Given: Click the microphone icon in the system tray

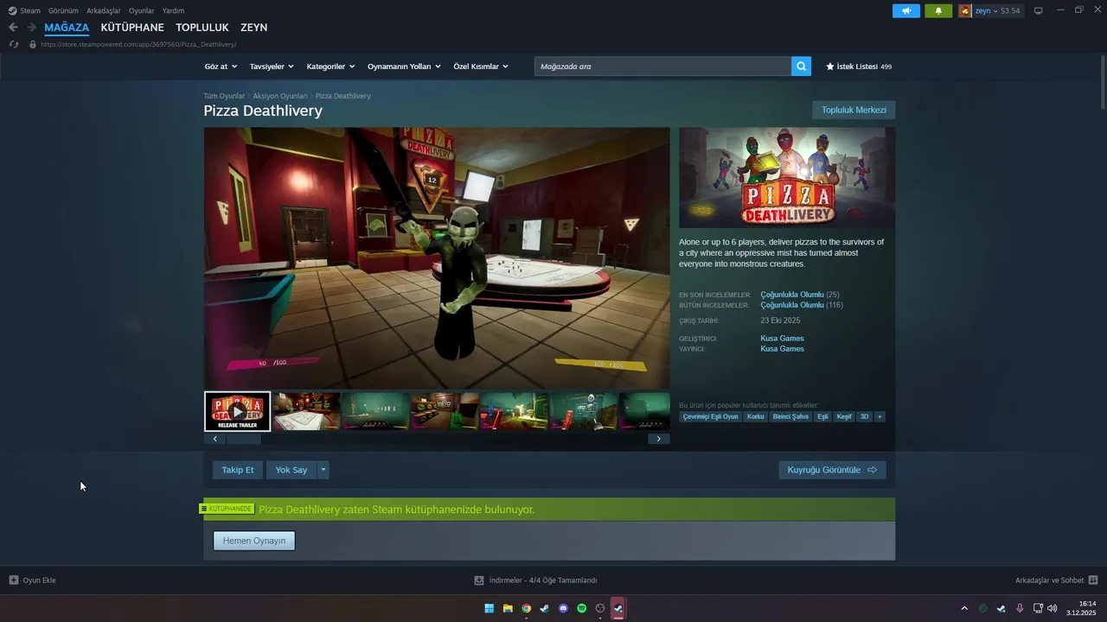Looking at the screenshot, I should pyautogui.click(x=1020, y=608).
